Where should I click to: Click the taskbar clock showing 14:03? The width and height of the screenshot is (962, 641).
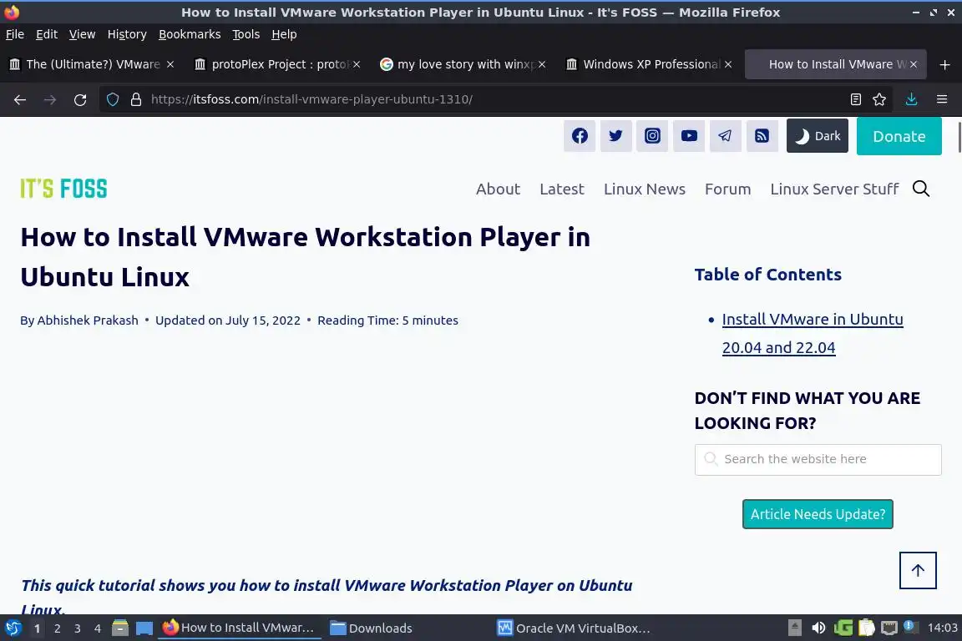(942, 628)
